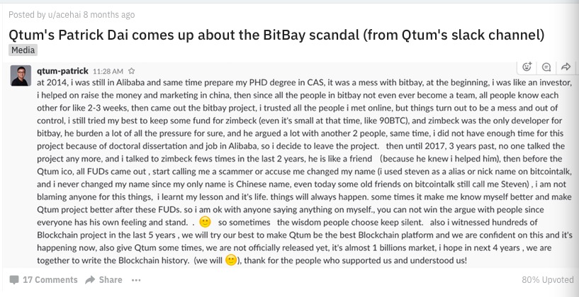Click the 80% Upvoted text
The width and height of the screenshot is (579, 297).
click(x=546, y=280)
